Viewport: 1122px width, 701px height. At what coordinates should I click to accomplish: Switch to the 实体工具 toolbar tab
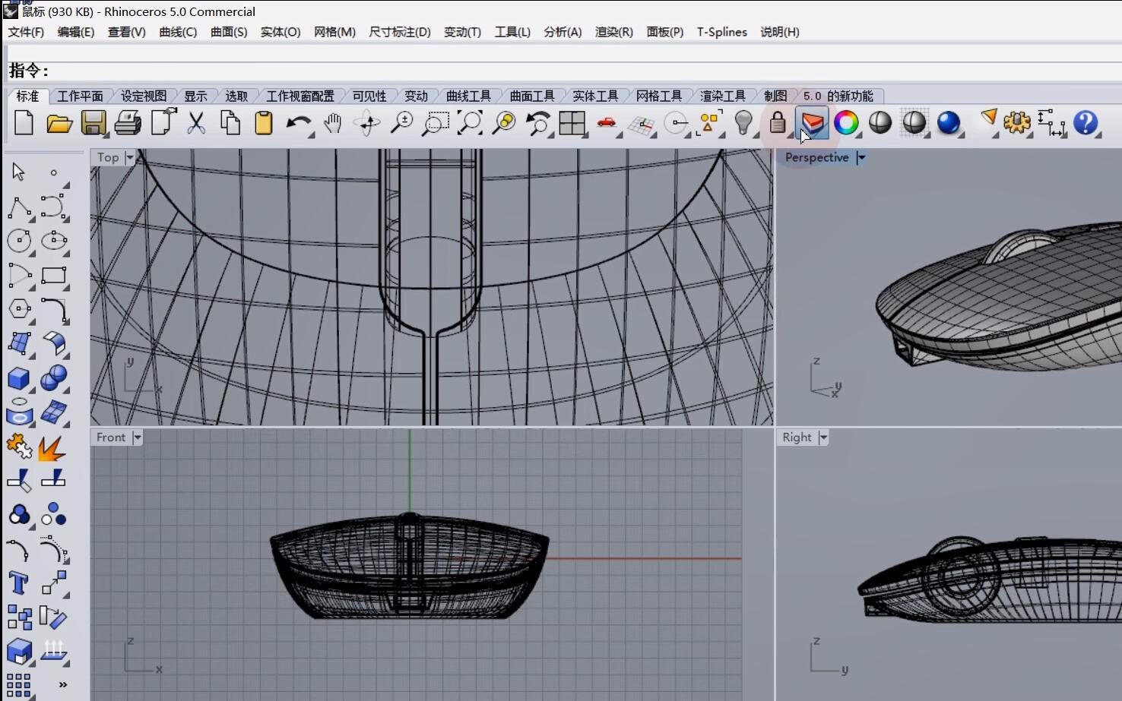tap(594, 96)
